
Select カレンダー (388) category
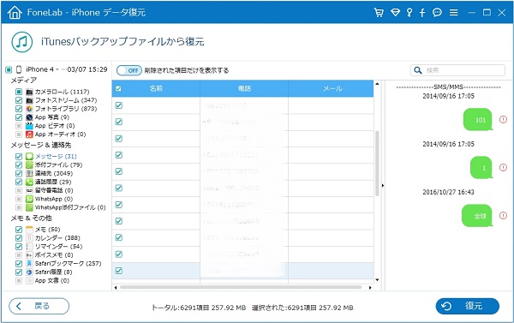click(x=57, y=238)
